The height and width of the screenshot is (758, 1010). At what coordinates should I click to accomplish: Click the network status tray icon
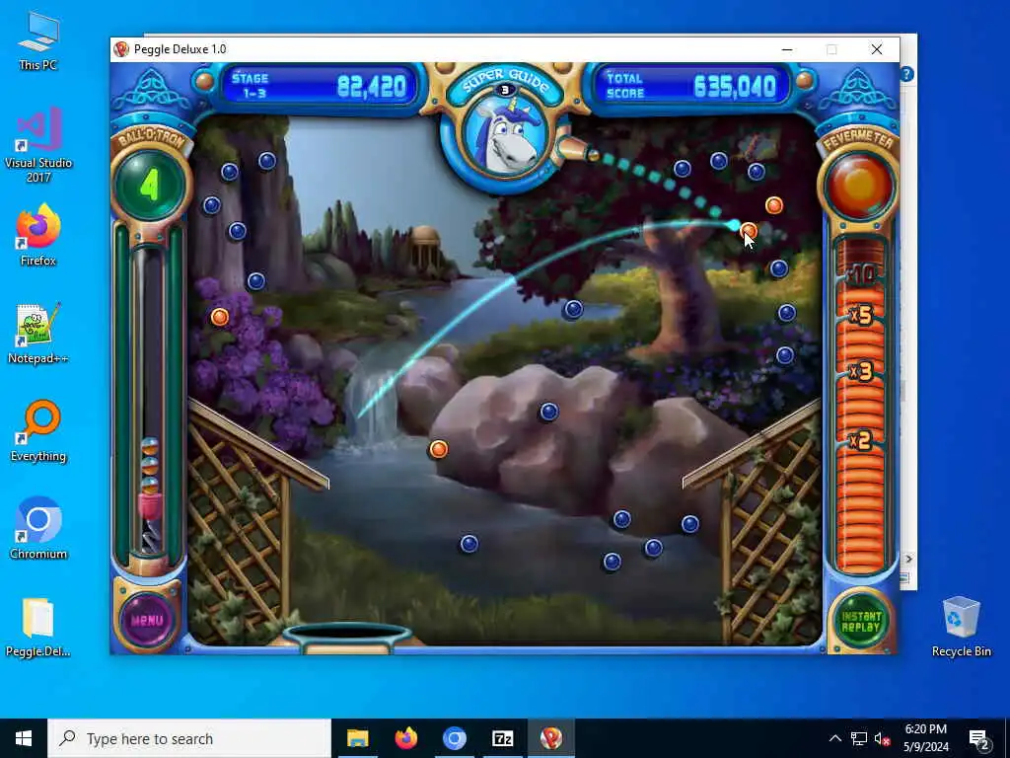pyautogui.click(x=859, y=738)
